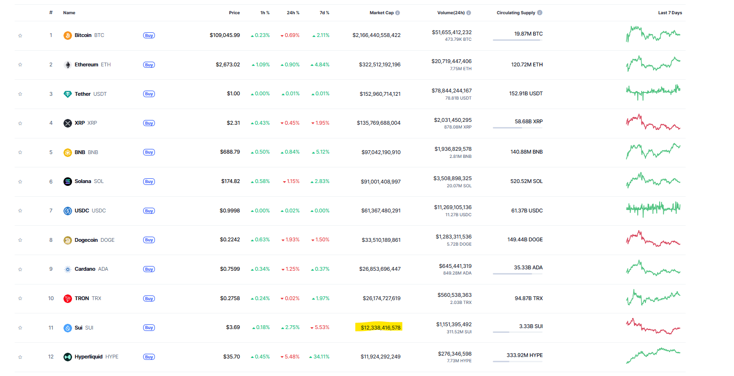Image resolution: width=734 pixels, height=376 pixels.
Task: Click Dogecoin 24h change 1.93%
Action: (290, 240)
